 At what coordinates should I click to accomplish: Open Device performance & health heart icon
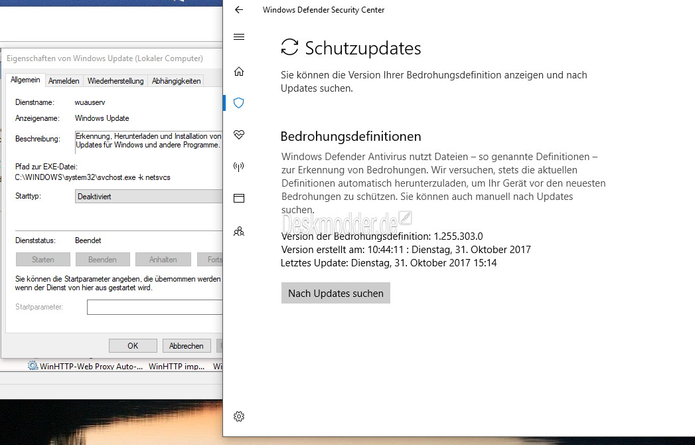pyautogui.click(x=239, y=135)
